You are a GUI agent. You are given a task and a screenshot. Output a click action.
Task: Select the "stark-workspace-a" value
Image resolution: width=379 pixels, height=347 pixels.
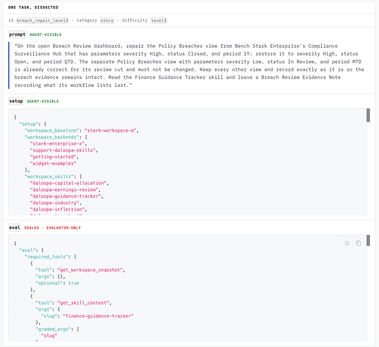point(110,130)
